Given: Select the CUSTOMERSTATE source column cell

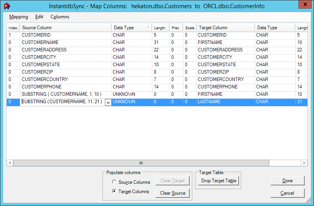Looking at the screenshot, I should coord(66,65).
